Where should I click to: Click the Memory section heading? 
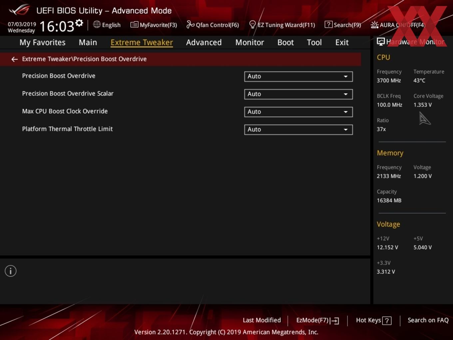tap(390, 153)
